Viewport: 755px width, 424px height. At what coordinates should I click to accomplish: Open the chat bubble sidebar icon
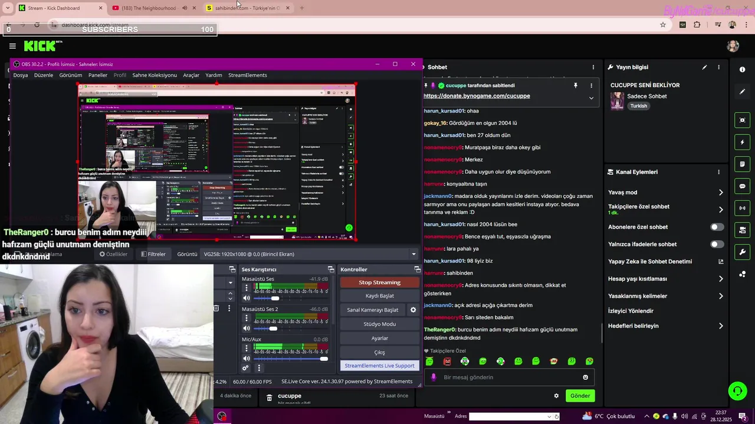pyautogui.click(x=742, y=186)
